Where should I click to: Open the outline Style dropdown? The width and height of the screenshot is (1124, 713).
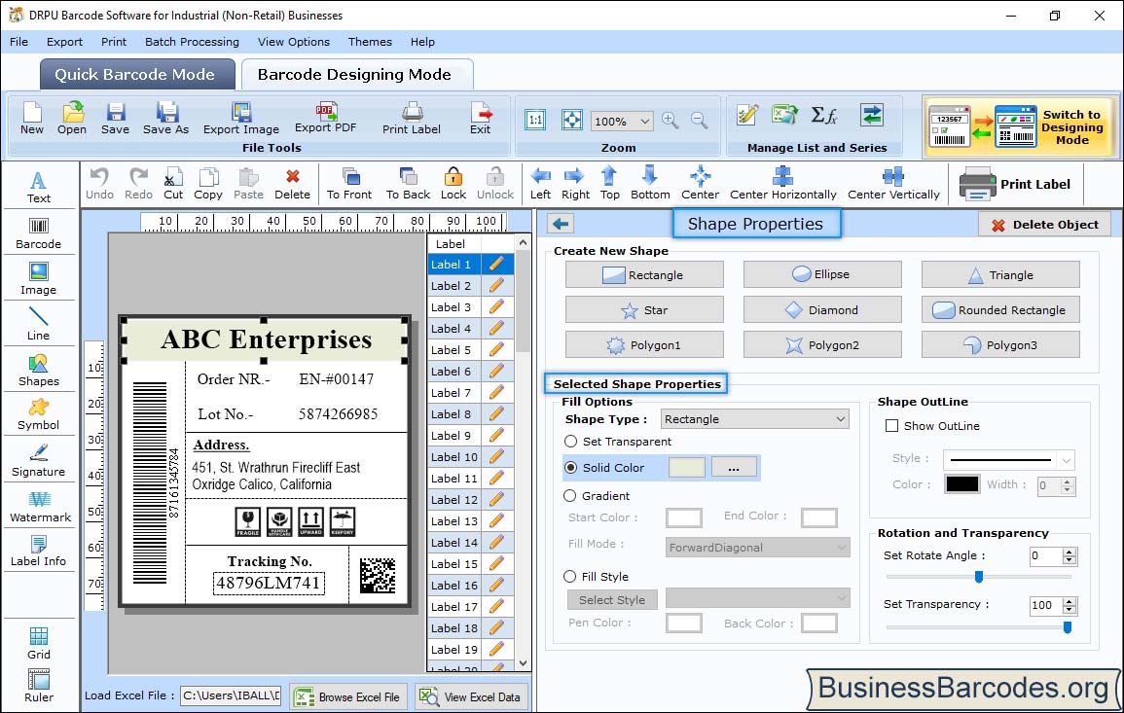pyautogui.click(x=1067, y=460)
